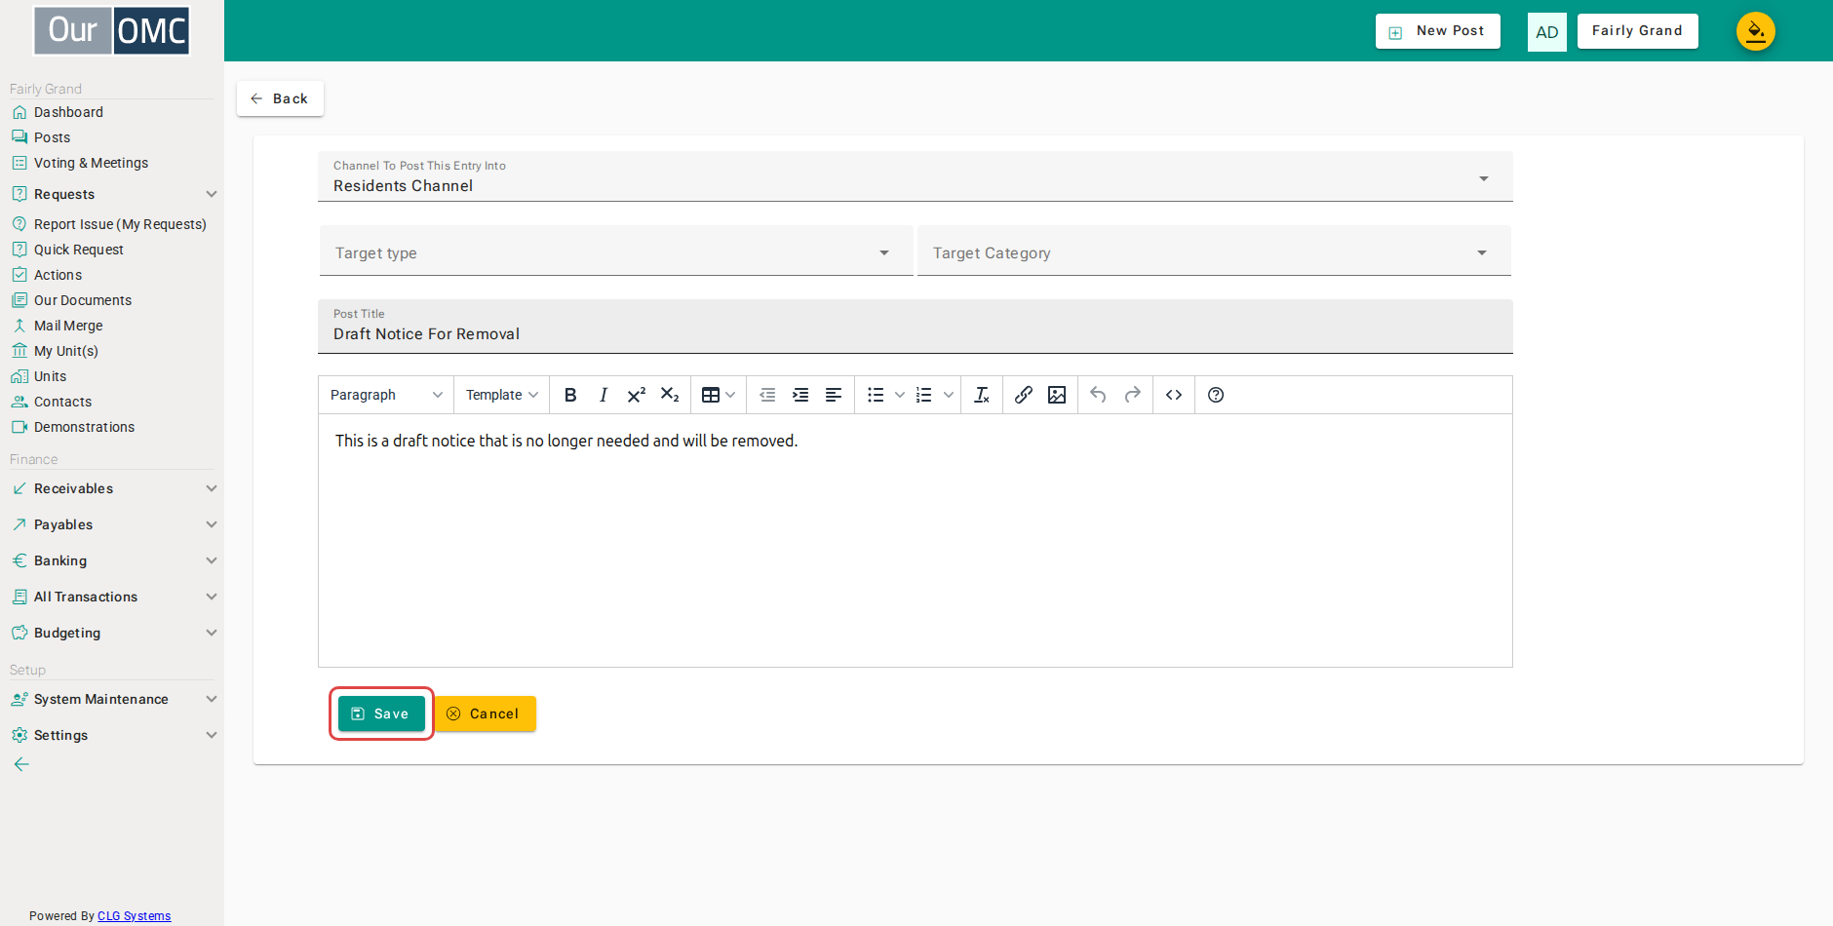Viewport: 1833px width, 926px height.
Task: Insert an image into the post
Action: click(x=1057, y=395)
